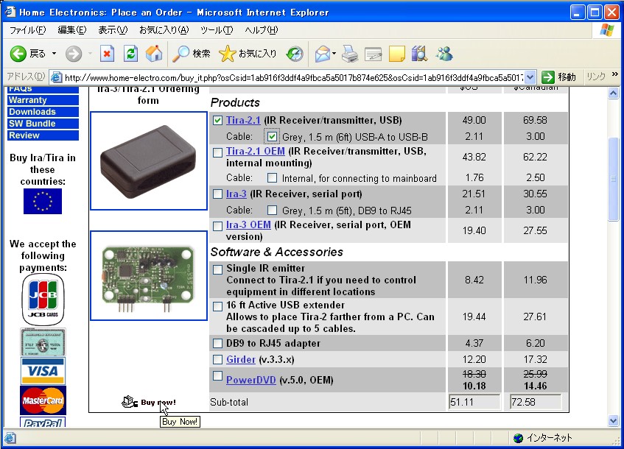The height and width of the screenshot is (449, 624).
Task: Open the Messenger people icon
Action: tap(444, 54)
